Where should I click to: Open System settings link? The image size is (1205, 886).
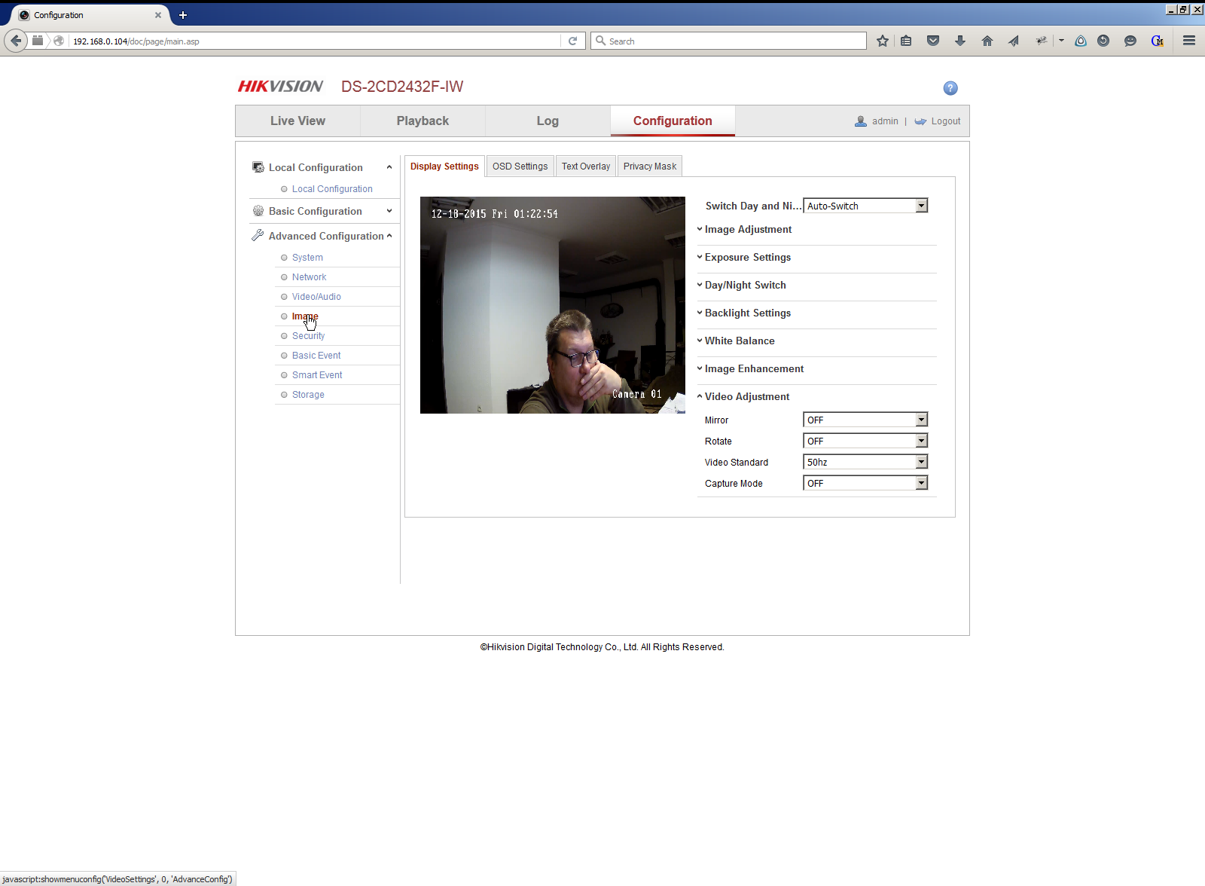point(307,258)
